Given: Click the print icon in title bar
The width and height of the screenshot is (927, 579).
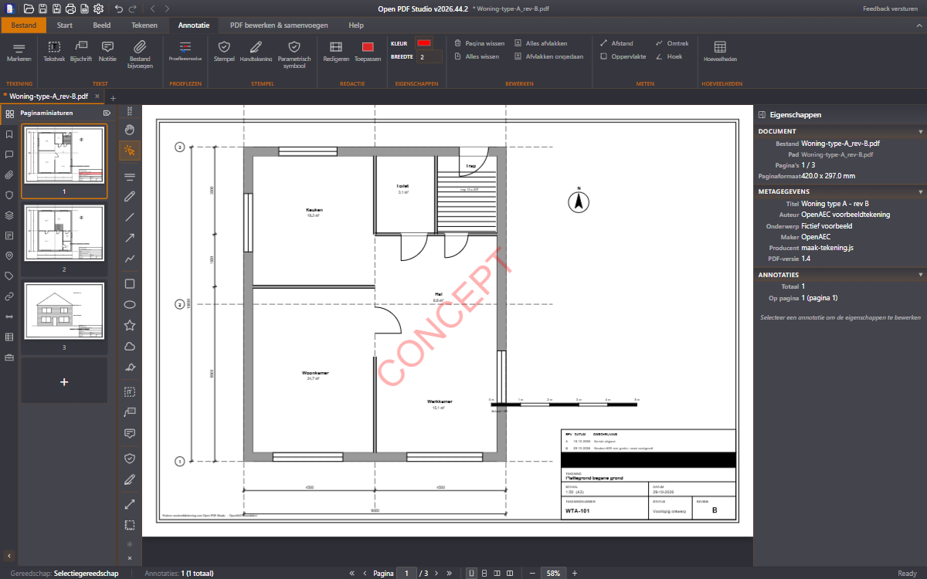Looking at the screenshot, I should pos(70,8).
